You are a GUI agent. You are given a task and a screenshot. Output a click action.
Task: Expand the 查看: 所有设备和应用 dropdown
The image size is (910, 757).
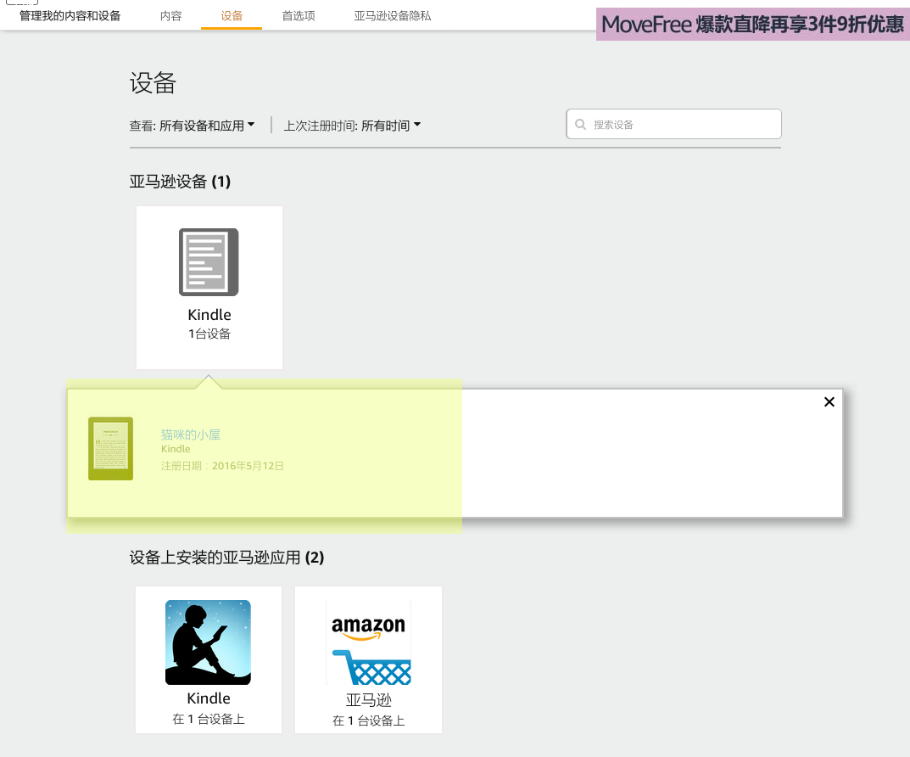point(192,126)
